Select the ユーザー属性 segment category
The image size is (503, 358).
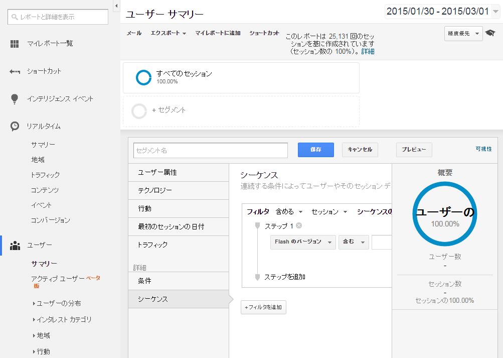point(179,172)
